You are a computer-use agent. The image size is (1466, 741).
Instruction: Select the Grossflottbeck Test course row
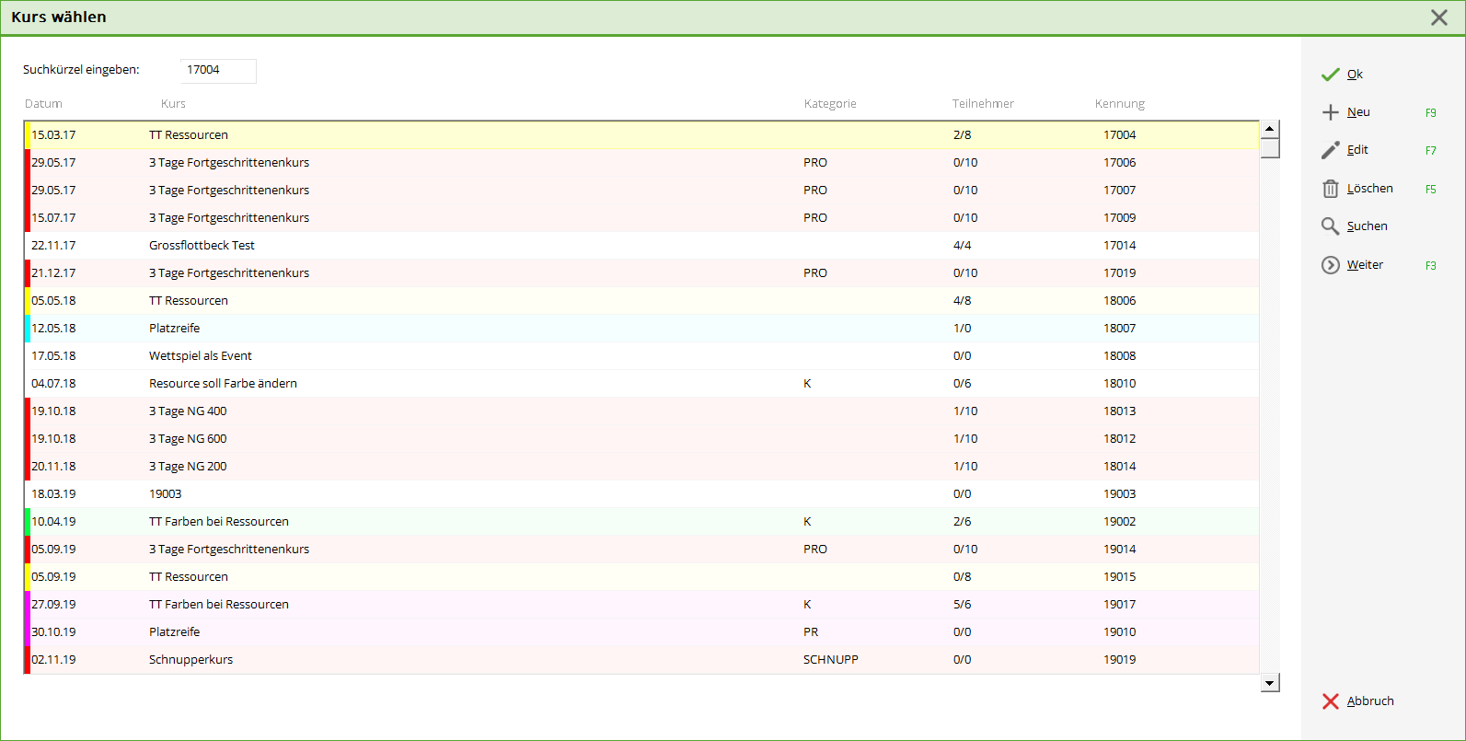pos(202,246)
